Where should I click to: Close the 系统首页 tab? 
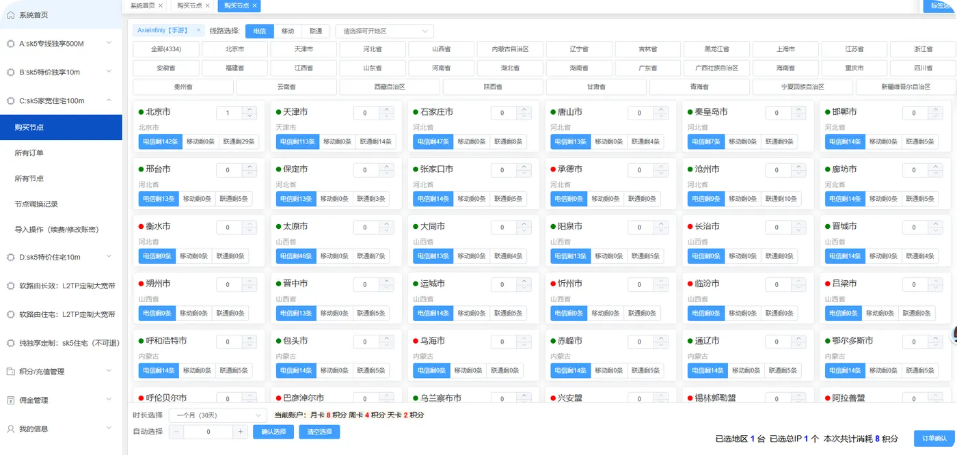(x=161, y=5)
